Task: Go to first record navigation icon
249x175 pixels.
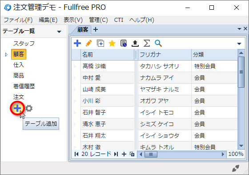Action: tap(76, 154)
